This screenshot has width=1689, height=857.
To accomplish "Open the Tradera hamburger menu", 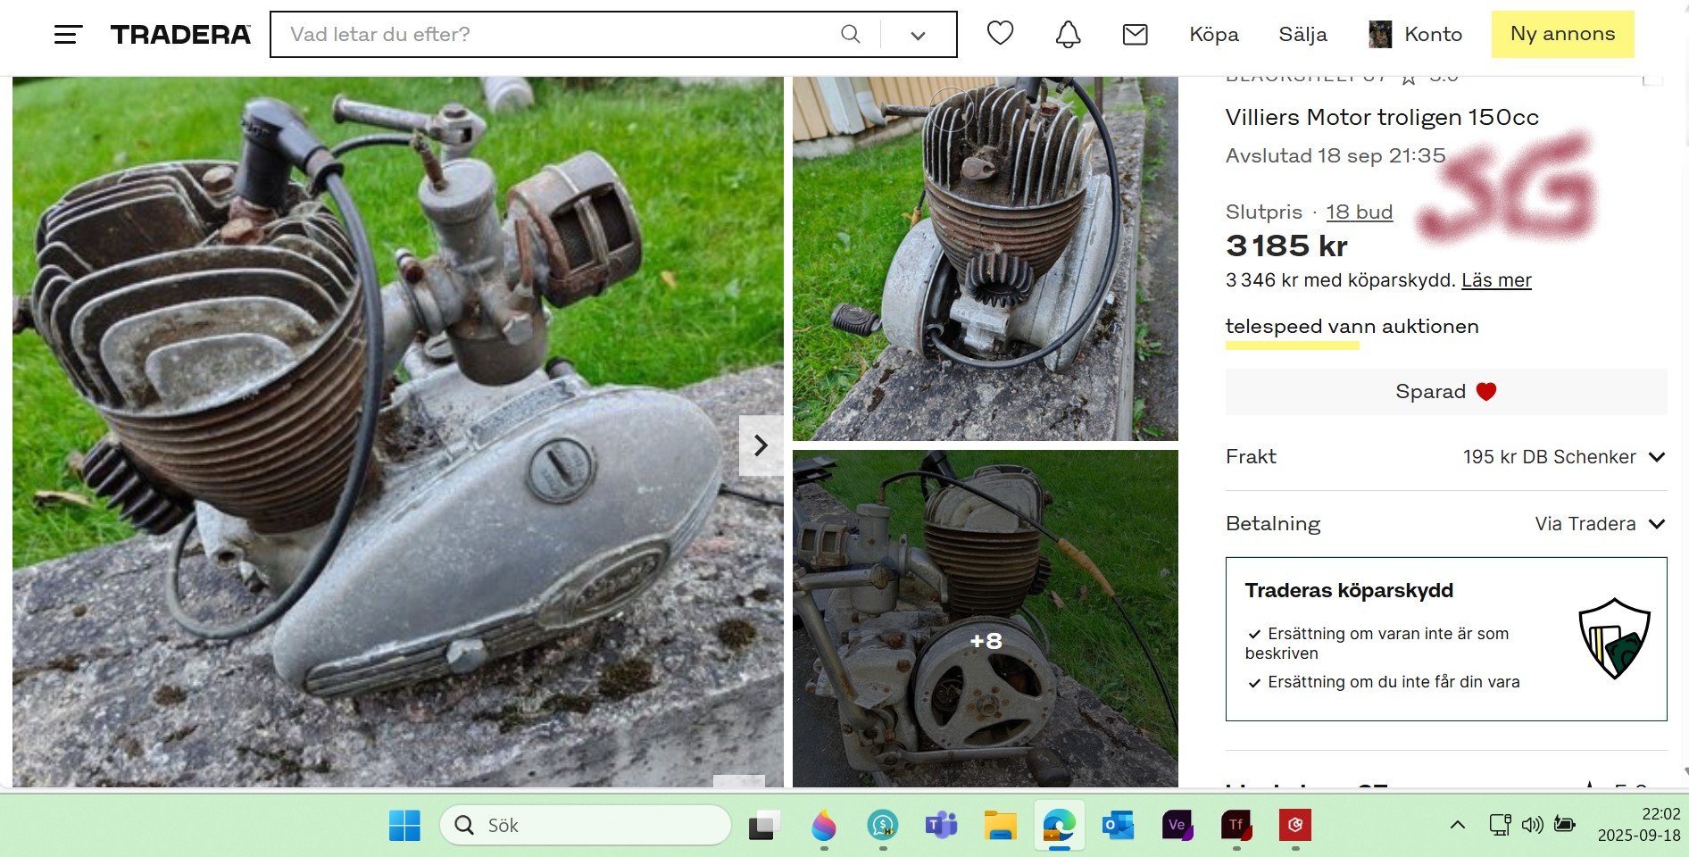I will (x=68, y=35).
